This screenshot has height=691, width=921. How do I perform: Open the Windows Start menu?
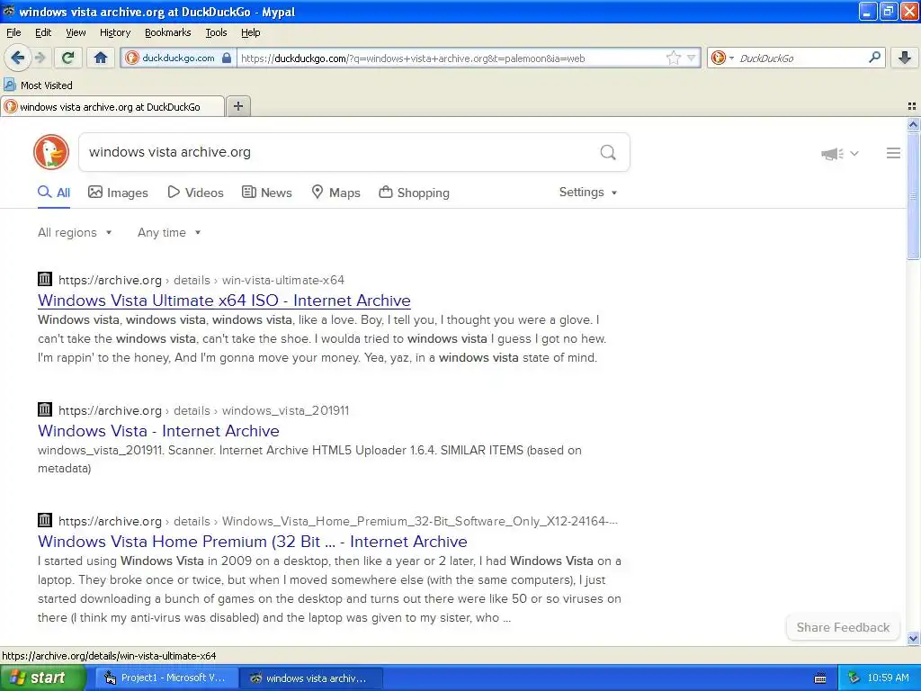click(42, 678)
